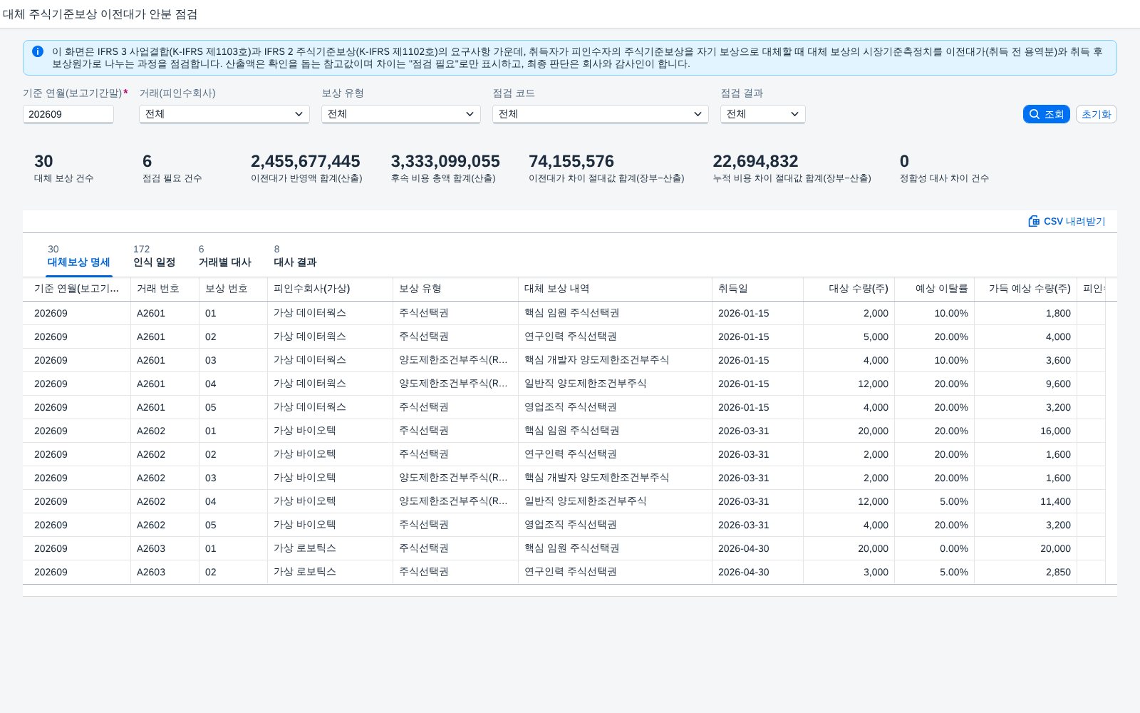This screenshot has height=713, width=1140.
Task: Focus the 기준 연월 input field with 202609
Action: point(68,114)
